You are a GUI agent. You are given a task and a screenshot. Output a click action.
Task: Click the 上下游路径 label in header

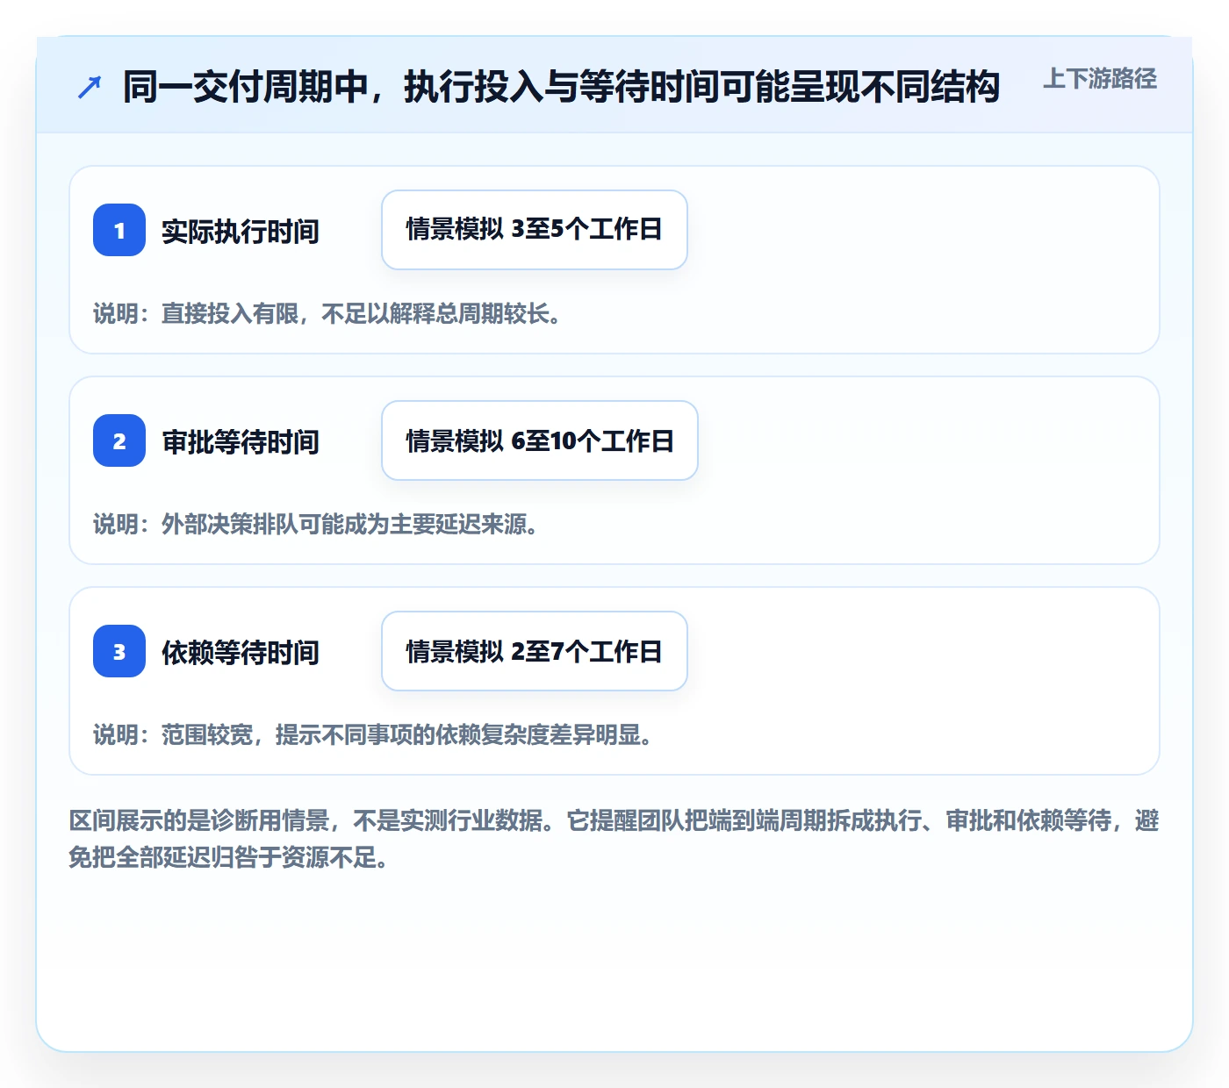point(1100,79)
